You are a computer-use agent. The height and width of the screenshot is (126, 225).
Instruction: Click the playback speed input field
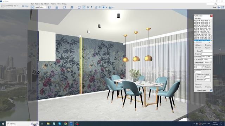[198, 67]
